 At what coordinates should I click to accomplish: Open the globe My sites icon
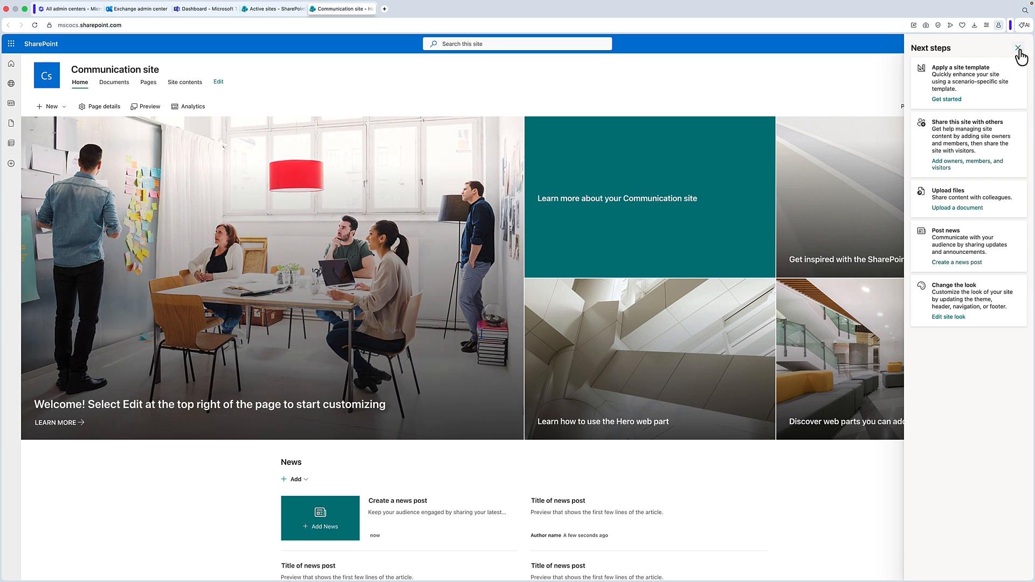(x=11, y=84)
